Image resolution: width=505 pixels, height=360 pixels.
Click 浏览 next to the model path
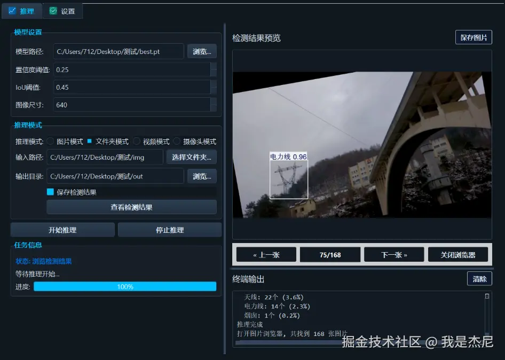pyautogui.click(x=202, y=51)
